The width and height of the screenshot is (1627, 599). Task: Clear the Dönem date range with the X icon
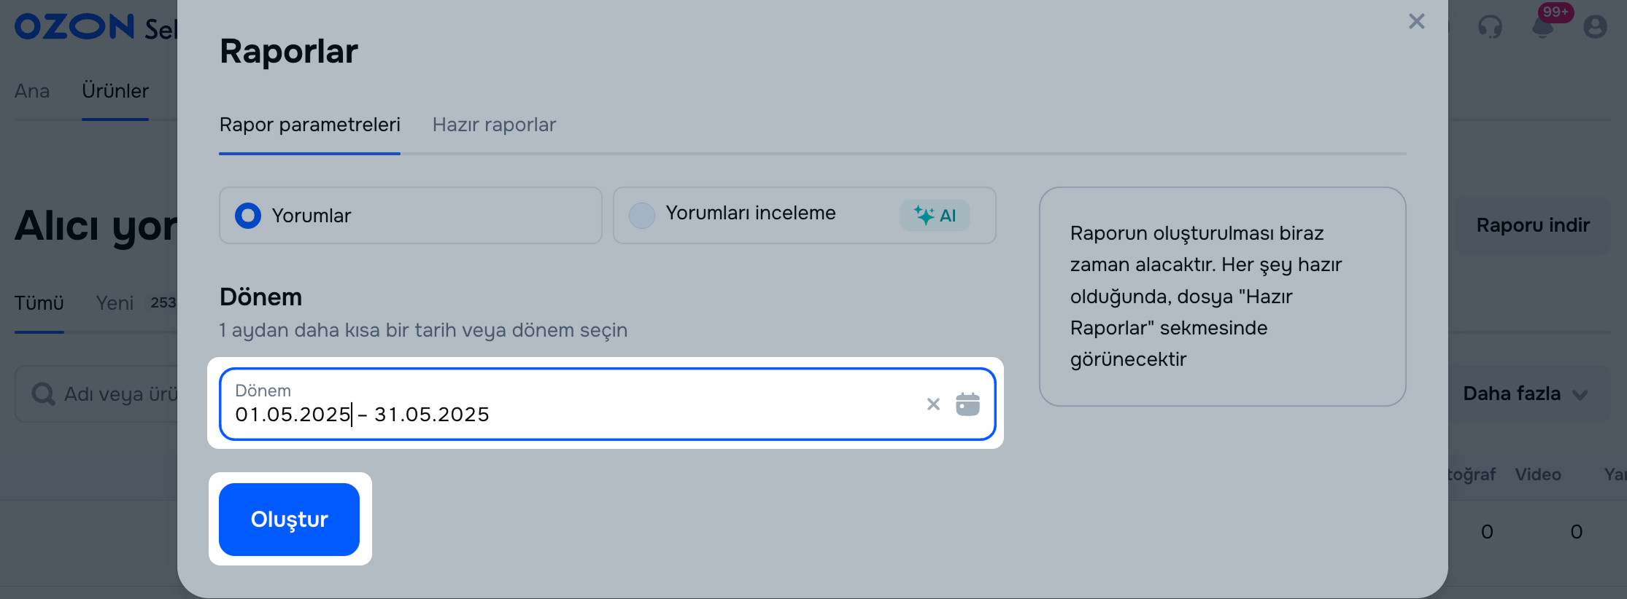pyautogui.click(x=933, y=404)
